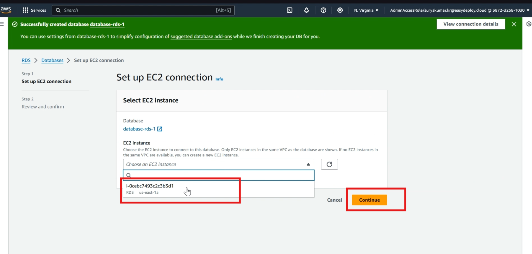Expand the N. Virginia region dropdown
The height and width of the screenshot is (254, 532).
[366, 10]
